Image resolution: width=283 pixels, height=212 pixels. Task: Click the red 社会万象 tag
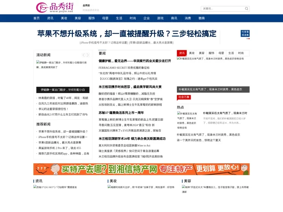pos(184,97)
